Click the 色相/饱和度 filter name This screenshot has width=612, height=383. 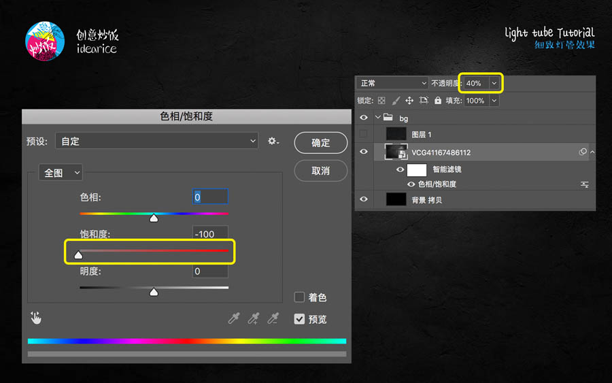(x=437, y=184)
